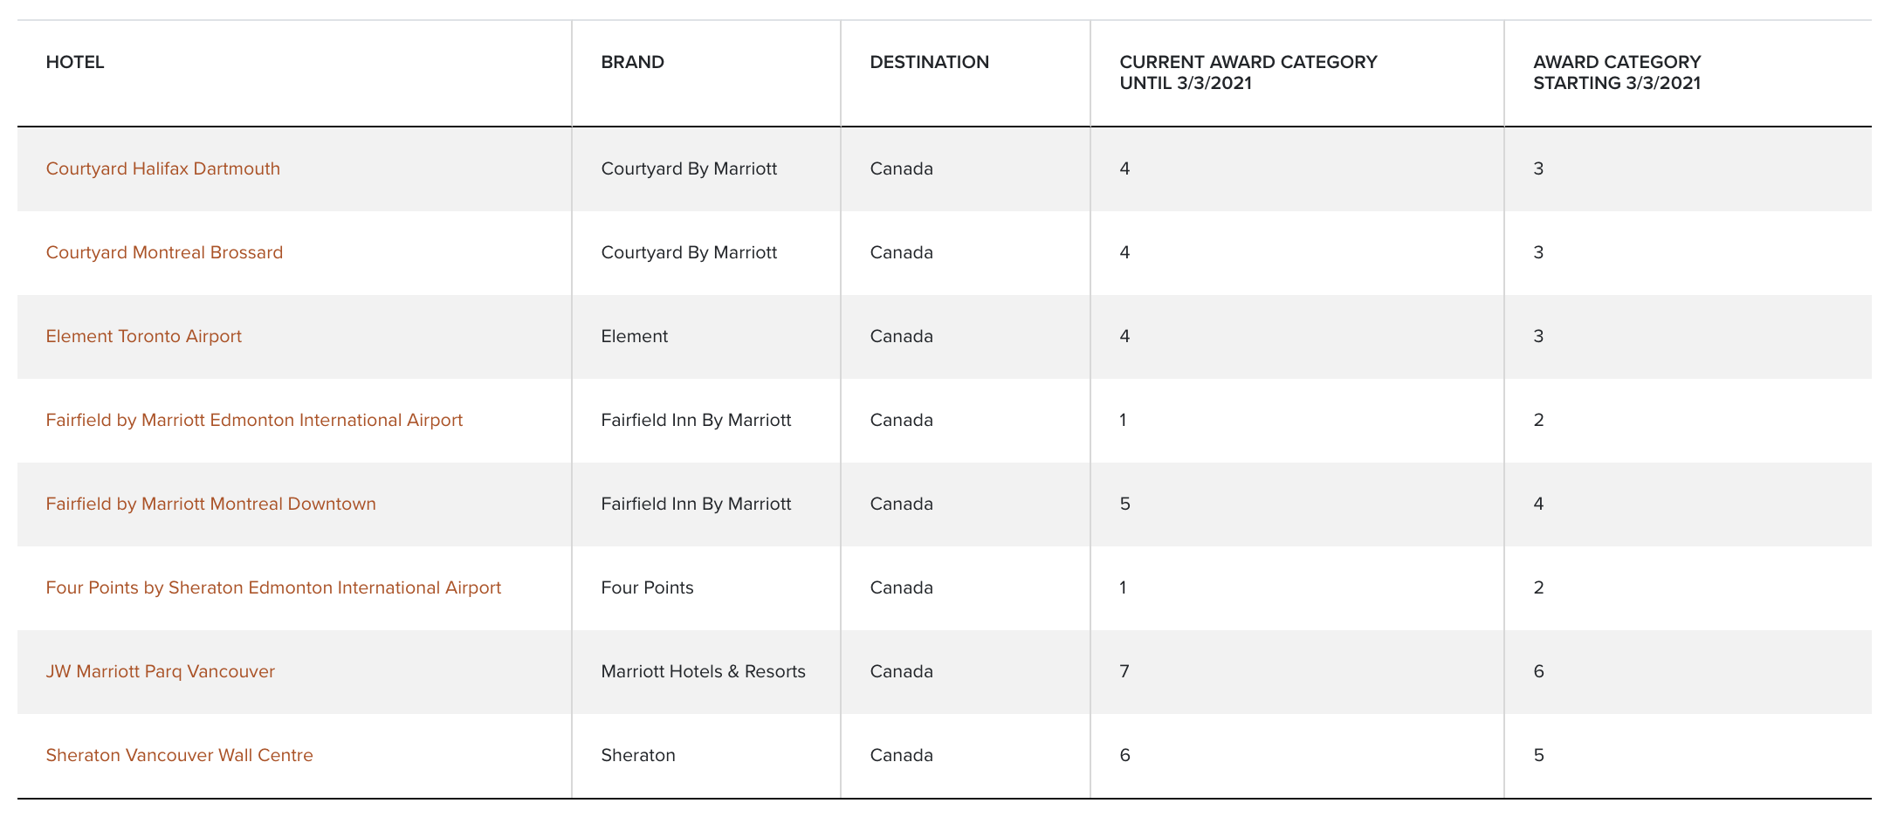Click the Sheraton brand cell in last row
The height and width of the screenshot is (817, 1891).
tap(638, 755)
